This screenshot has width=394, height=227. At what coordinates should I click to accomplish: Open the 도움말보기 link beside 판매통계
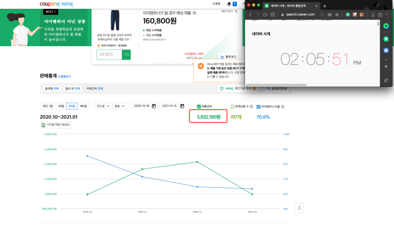tap(65, 76)
